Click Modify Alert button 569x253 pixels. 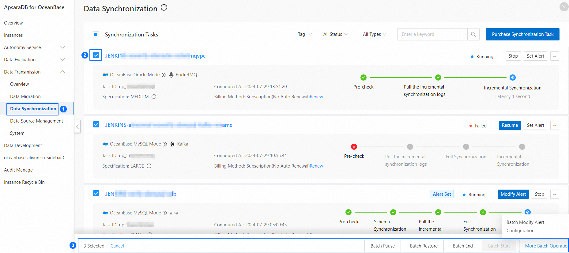coord(513,194)
